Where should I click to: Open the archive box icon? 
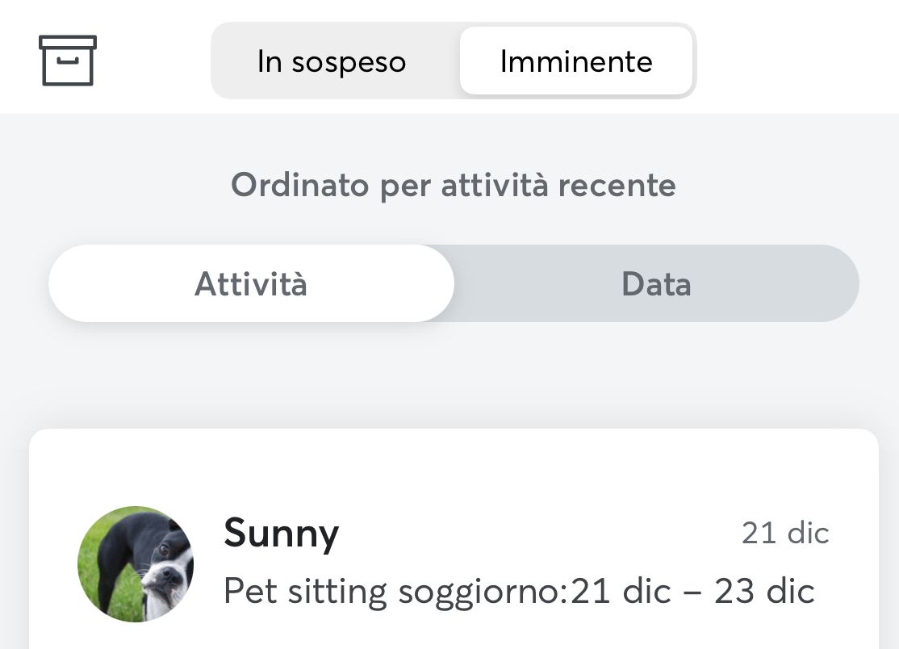click(x=68, y=61)
